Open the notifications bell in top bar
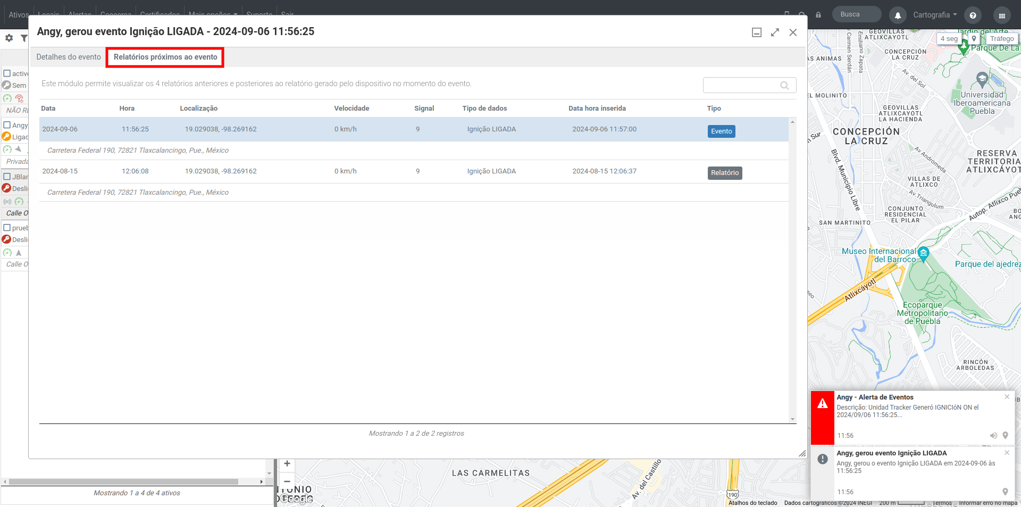The image size is (1021, 507). (x=898, y=15)
